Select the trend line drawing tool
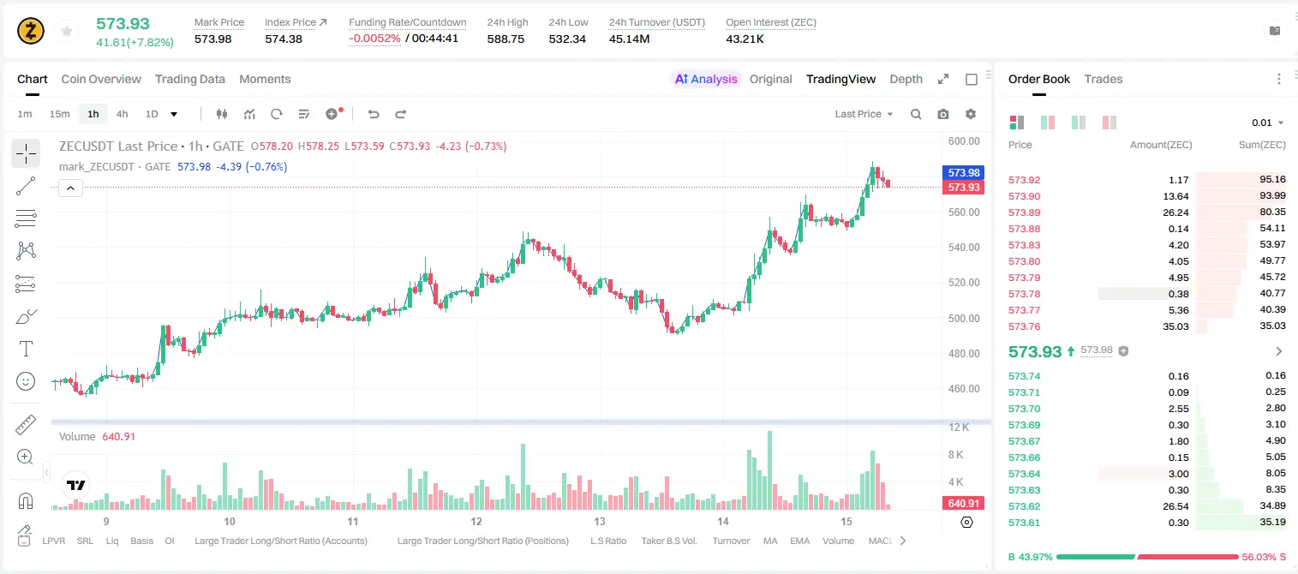This screenshot has height=574, width=1298. pos(26,186)
